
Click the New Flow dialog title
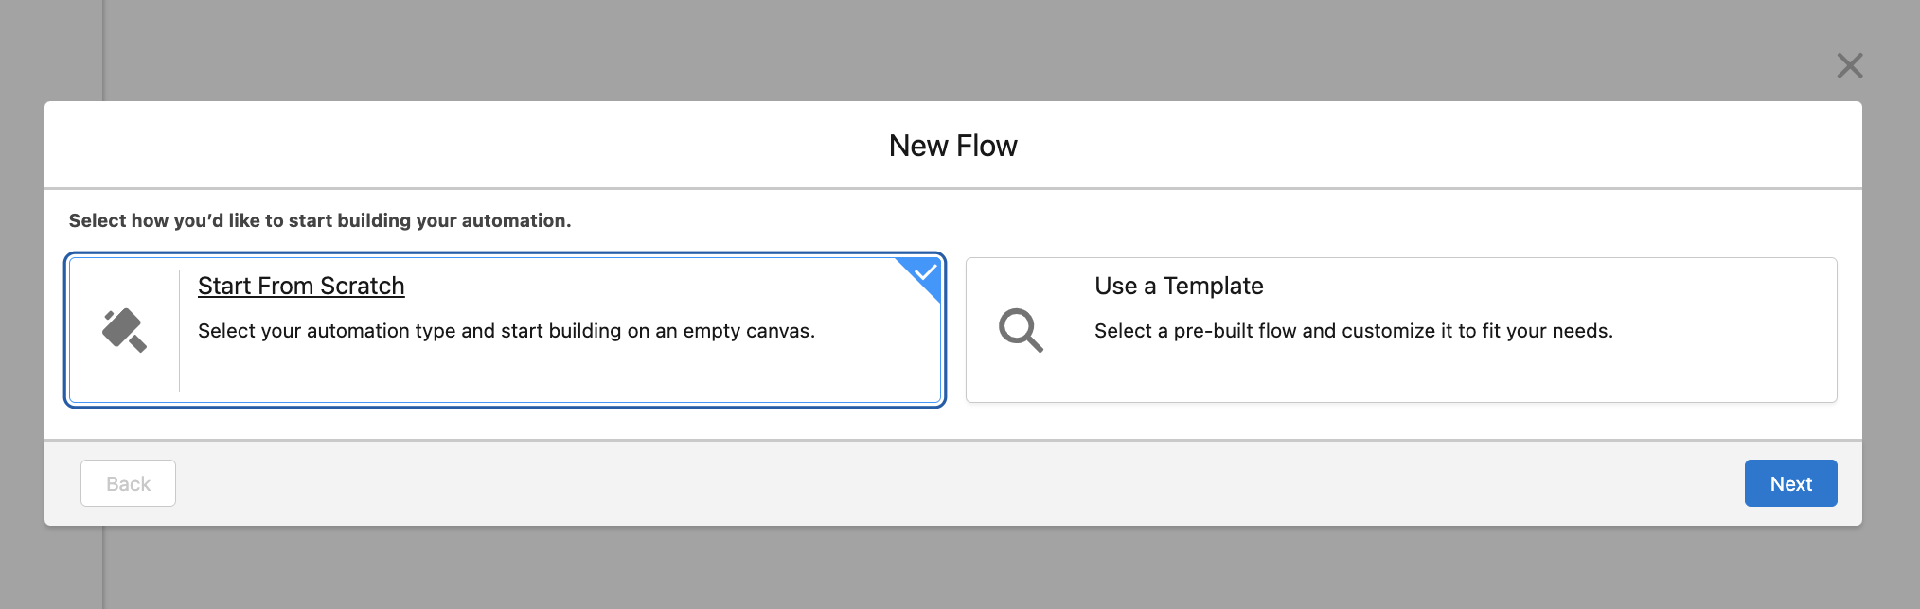coord(952,145)
